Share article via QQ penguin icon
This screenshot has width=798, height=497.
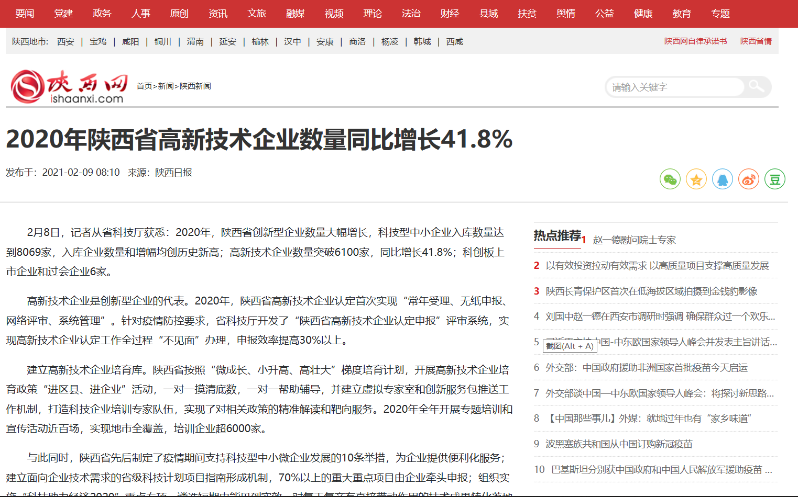coord(722,179)
